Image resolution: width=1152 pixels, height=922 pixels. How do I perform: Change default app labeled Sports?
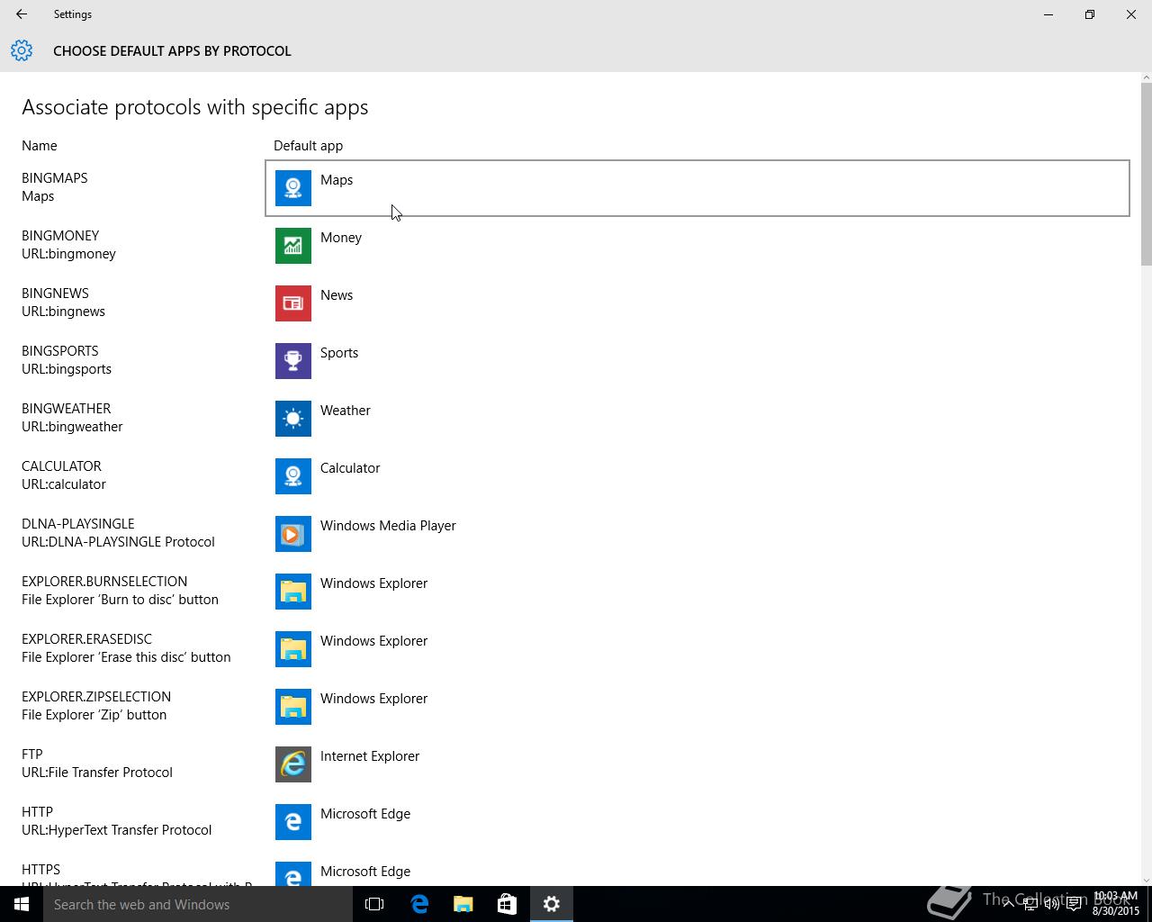339,353
